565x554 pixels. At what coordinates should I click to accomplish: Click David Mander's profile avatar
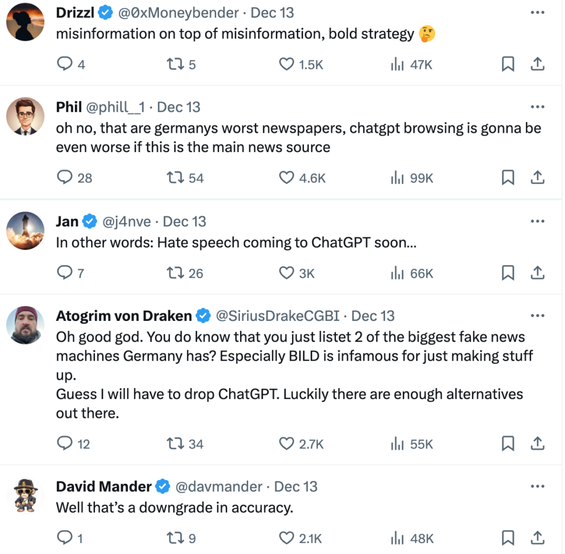click(25, 496)
